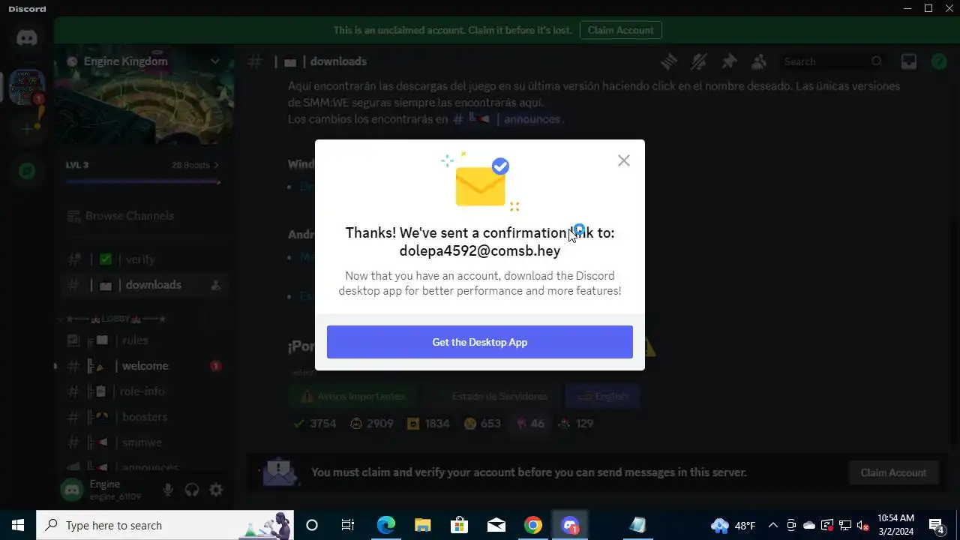Click the green Help icon

point(939,61)
